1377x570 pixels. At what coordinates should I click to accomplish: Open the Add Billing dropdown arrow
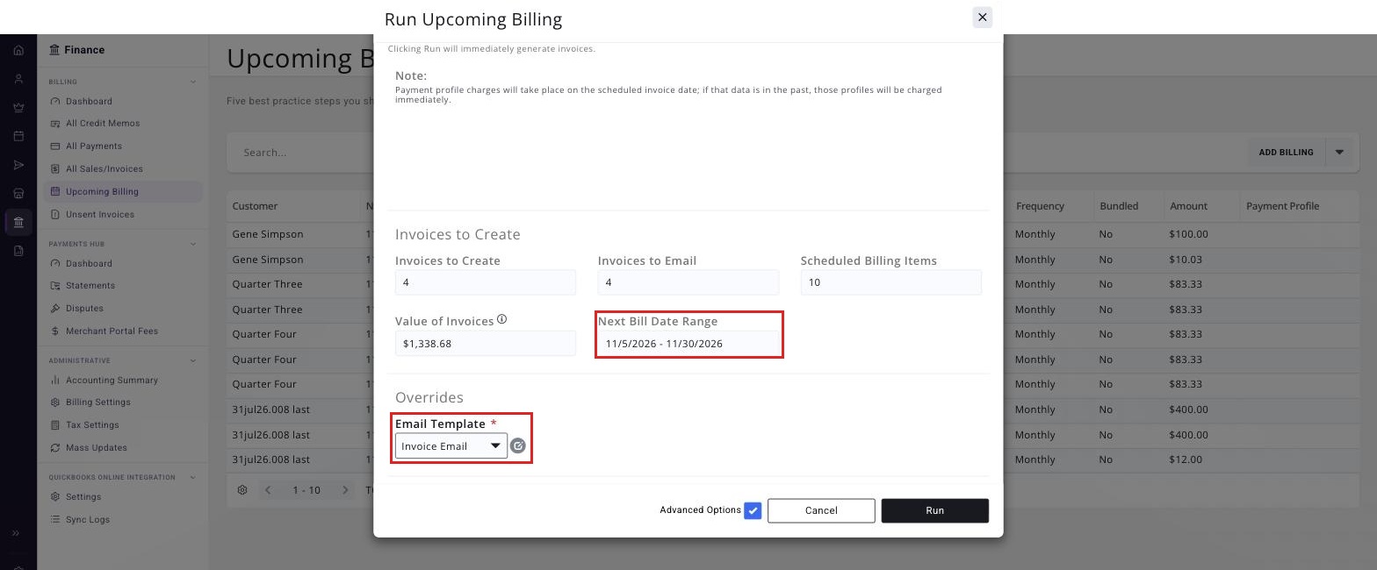click(x=1339, y=153)
